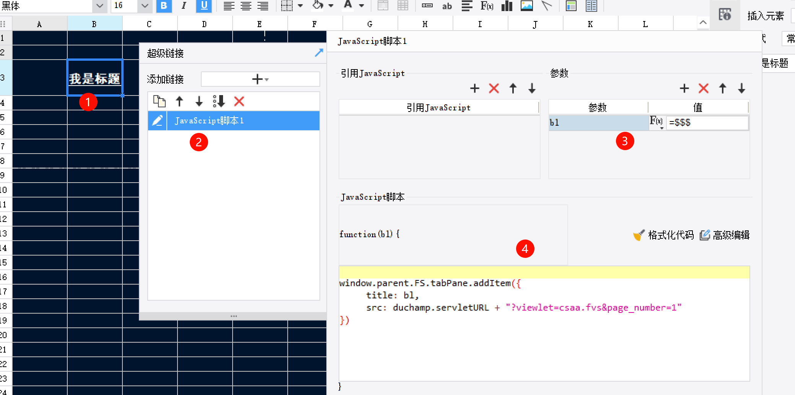Insert an image element
The width and height of the screenshot is (795, 395).
pos(527,6)
